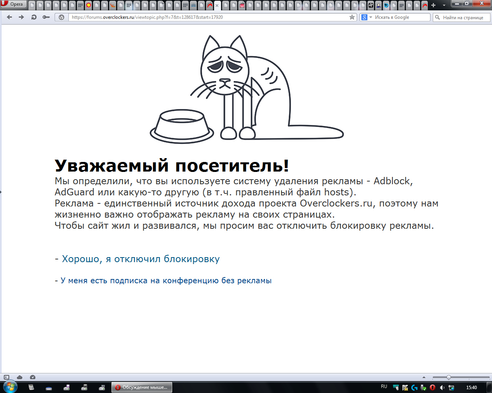Click 'Хорошо, я отключил блокировку' link
This screenshot has height=393, width=492.
141,259
